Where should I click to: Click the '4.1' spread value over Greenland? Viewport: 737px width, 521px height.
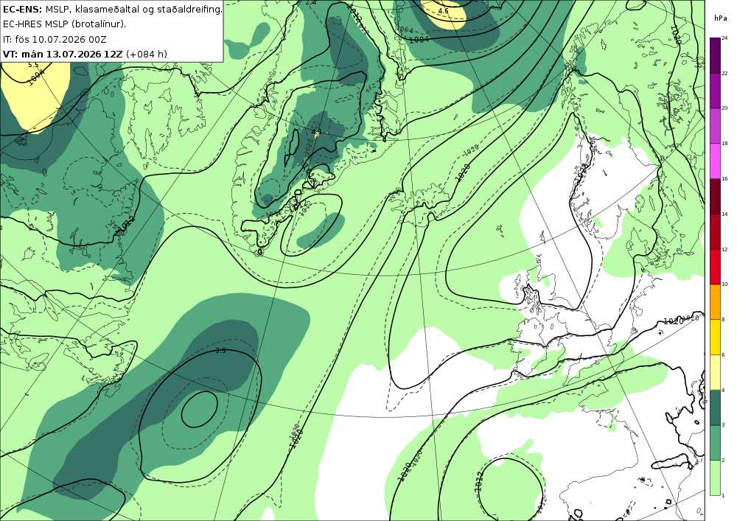[316, 132]
